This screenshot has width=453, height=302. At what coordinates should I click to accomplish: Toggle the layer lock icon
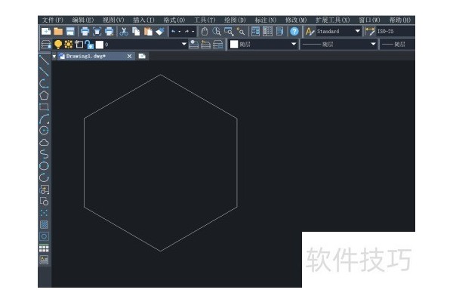pos(88,45)
